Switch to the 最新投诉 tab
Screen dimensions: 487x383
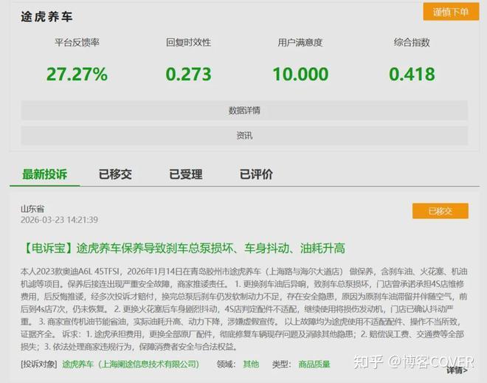[x=45, y=174]
